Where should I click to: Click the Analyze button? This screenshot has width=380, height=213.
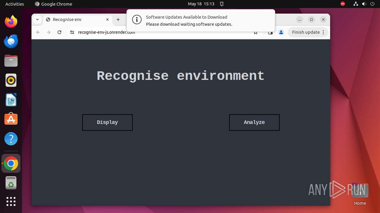point(254,122)
